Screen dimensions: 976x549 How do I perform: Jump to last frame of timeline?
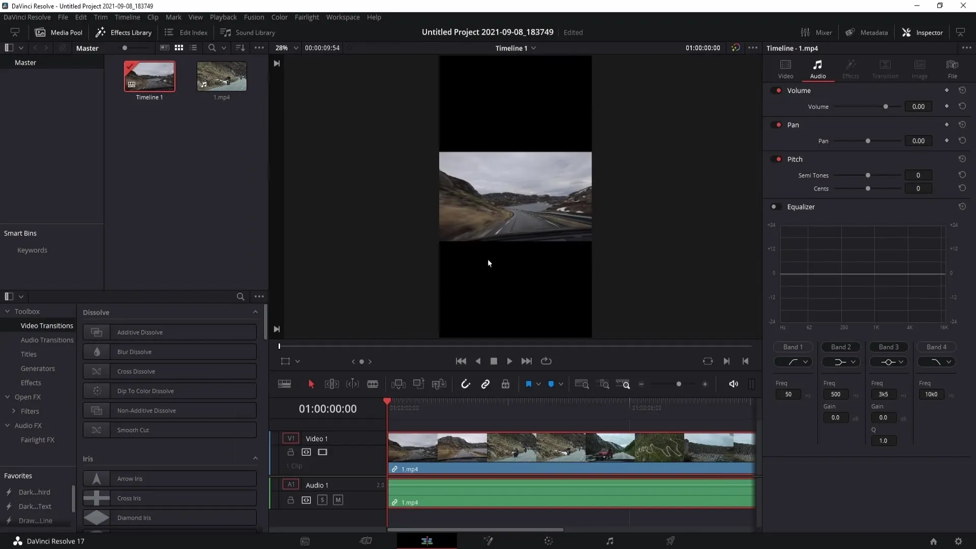pyautogui.click(x=527, y=361)
